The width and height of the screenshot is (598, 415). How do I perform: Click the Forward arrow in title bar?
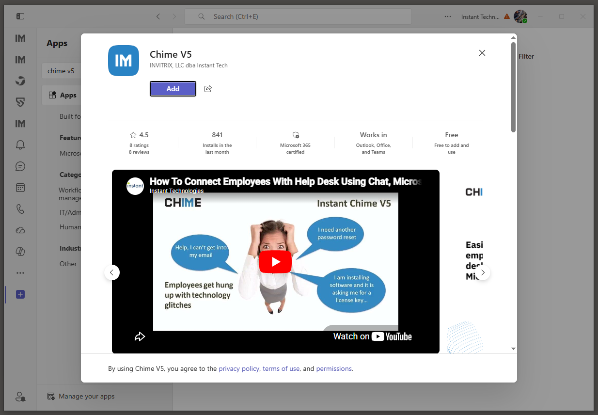pyautogui.click(x=174, y=16)
